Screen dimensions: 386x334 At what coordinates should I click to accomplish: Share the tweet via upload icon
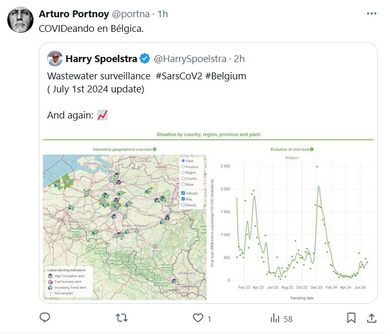pos(371,317)
